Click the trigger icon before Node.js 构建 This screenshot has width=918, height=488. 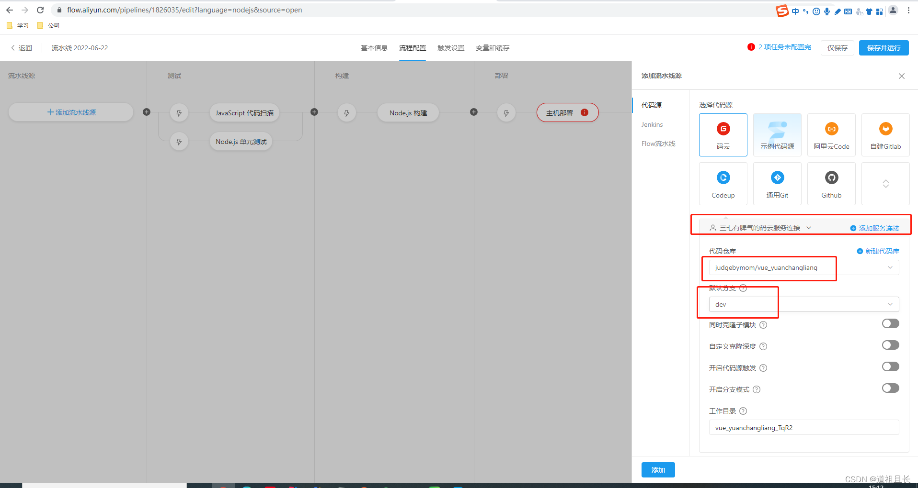[x=347, y=113]
